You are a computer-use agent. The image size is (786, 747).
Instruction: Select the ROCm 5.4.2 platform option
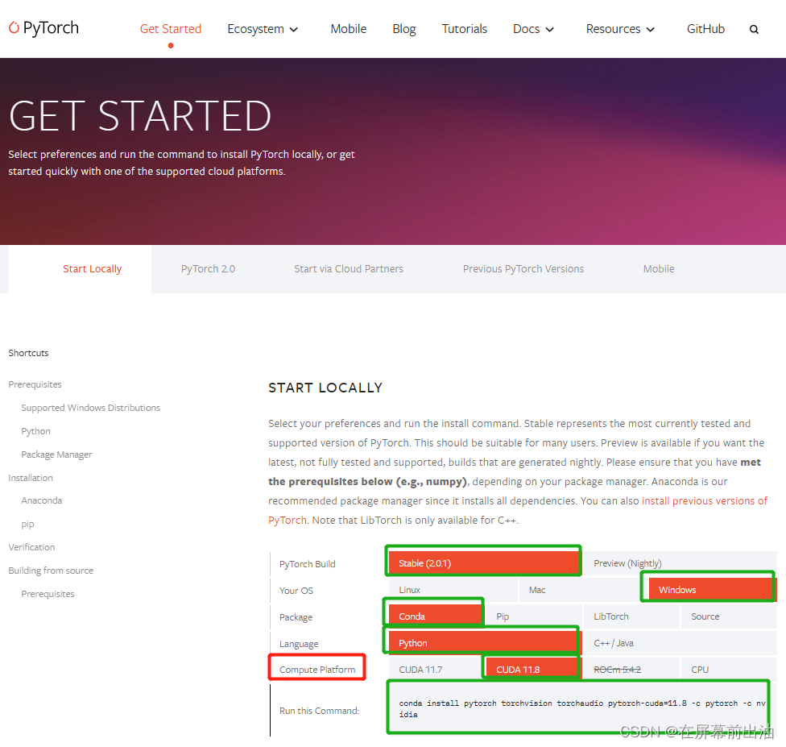coord(631,670)
